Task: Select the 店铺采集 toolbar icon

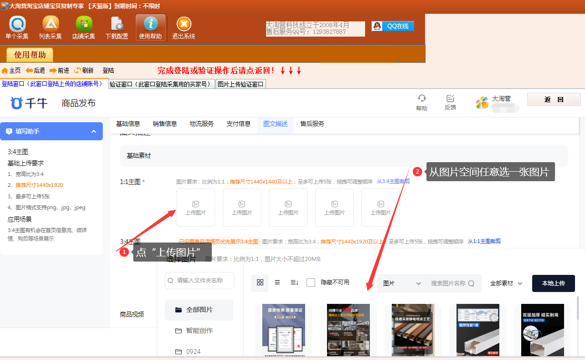Action: point(84,25)
